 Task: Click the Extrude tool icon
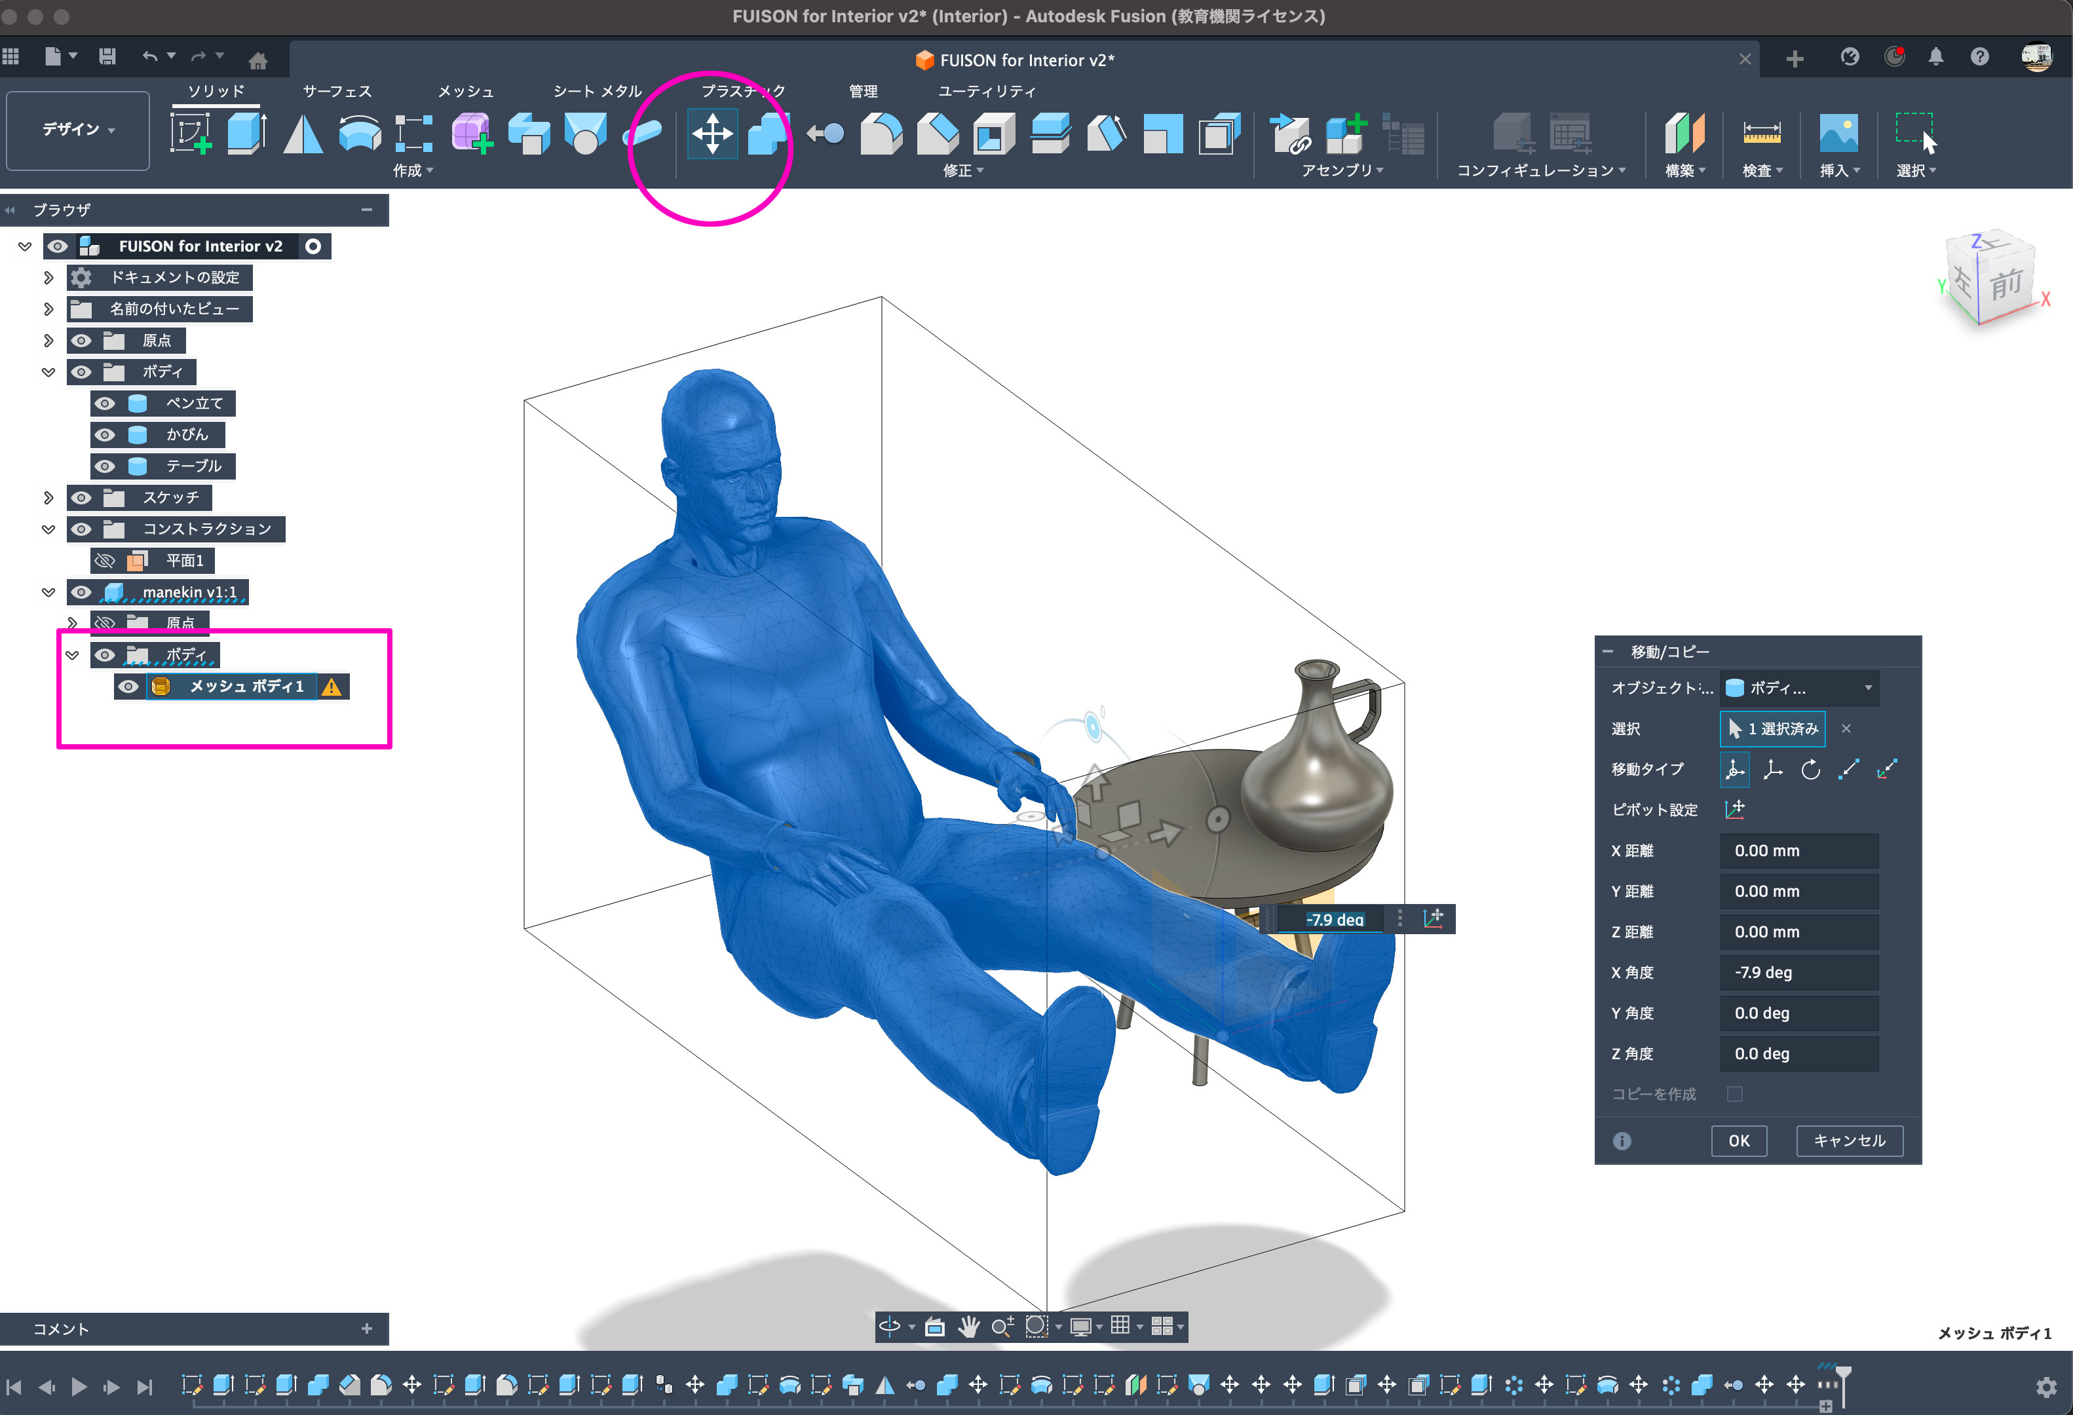tap(246, 134)
